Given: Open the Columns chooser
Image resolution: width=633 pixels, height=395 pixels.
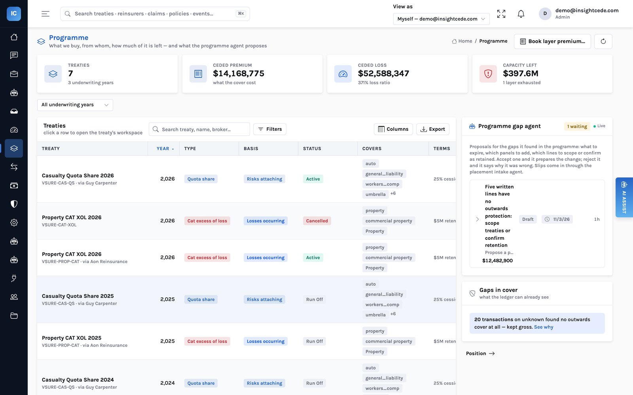Looking at the screenshot, I should pos(393,129).
